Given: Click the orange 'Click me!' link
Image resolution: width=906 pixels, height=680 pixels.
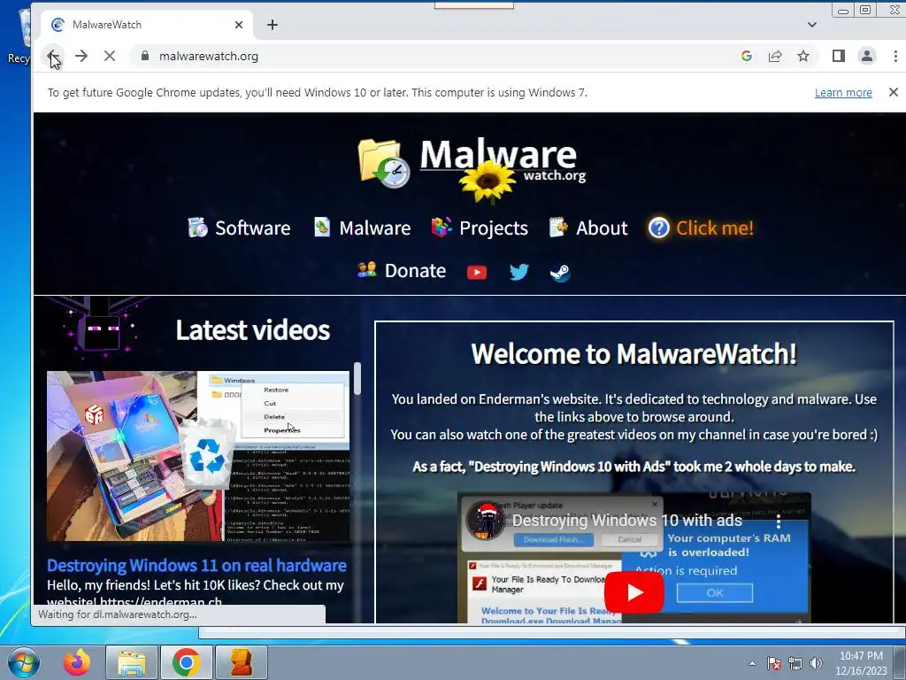Looking at the screenshot, I should coord(701,228).
